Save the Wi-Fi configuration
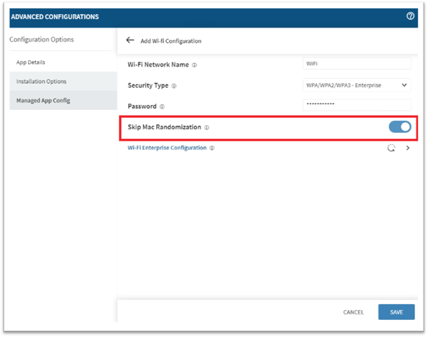 coord(396,312)
